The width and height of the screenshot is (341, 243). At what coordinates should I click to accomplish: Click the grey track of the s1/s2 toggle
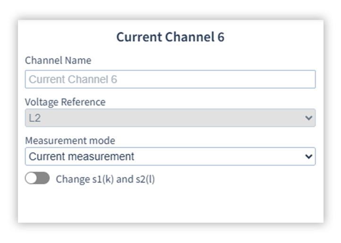pos(43,179)
